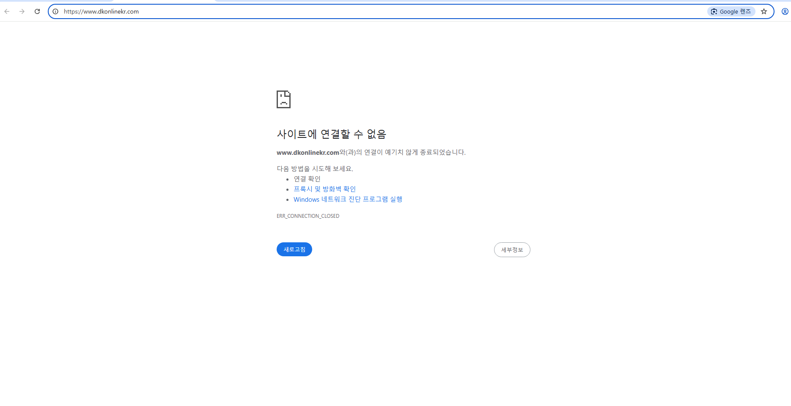Select the 다음 방법을 시도해 보세요 line
This screenshot has height=406, width=791.
coord(315,169)
